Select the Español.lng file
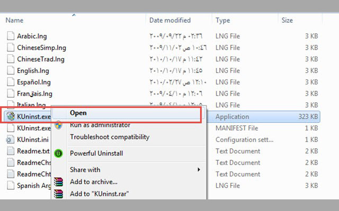This screenshot has height=211, width=339. 35,82
